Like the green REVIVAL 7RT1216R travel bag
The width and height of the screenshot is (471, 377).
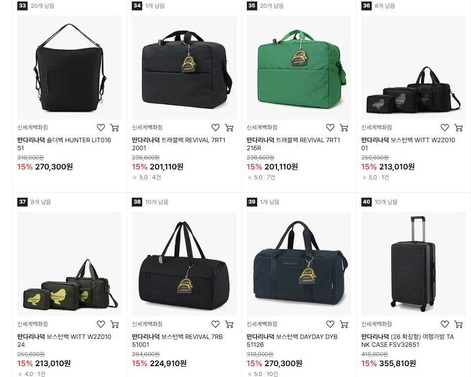point(330,127)
